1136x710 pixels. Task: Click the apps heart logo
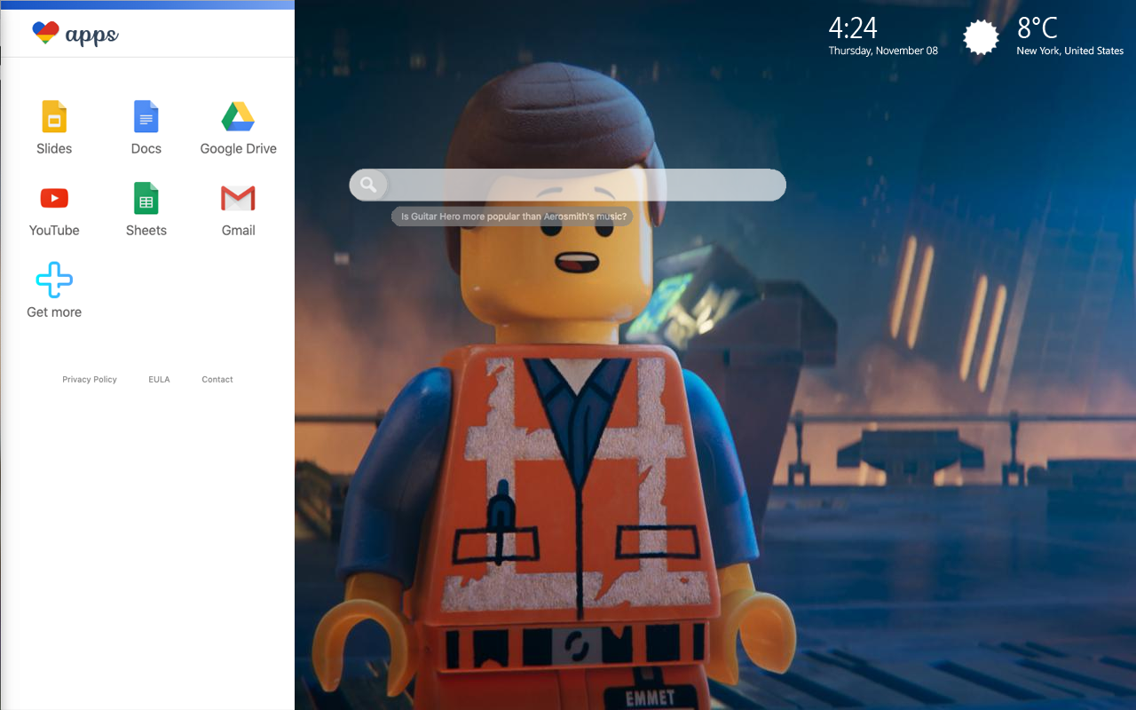pyautogui.click(x=45, y=33)
